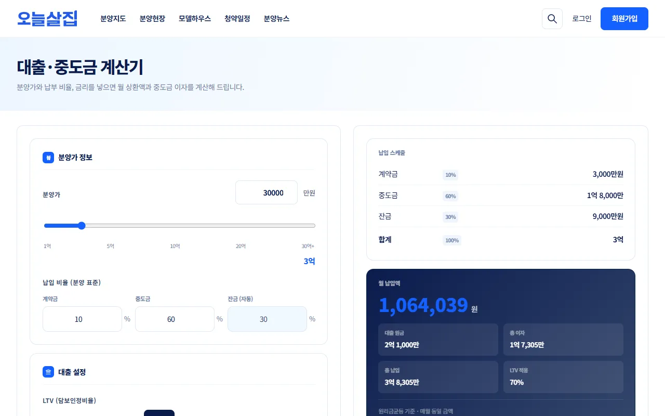Click the 회원가입 button

pyautogui.click(x=624, y=19)
